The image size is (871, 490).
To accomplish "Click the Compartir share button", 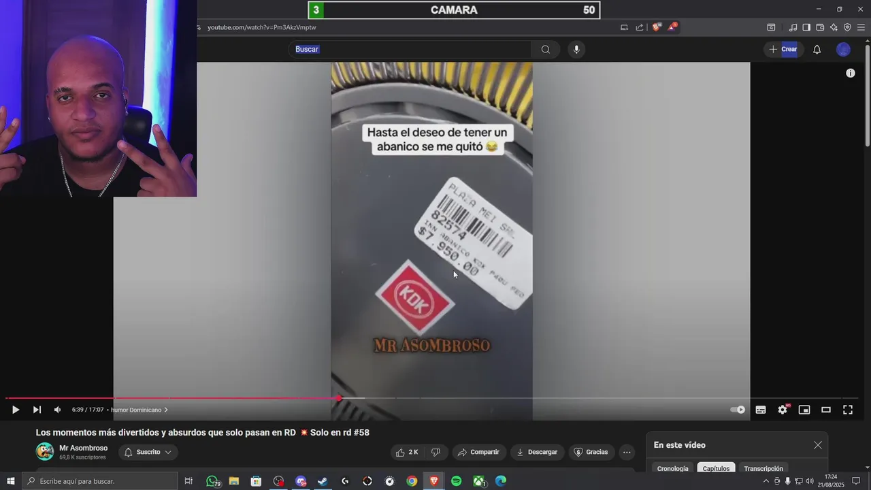I will point(478,452).
